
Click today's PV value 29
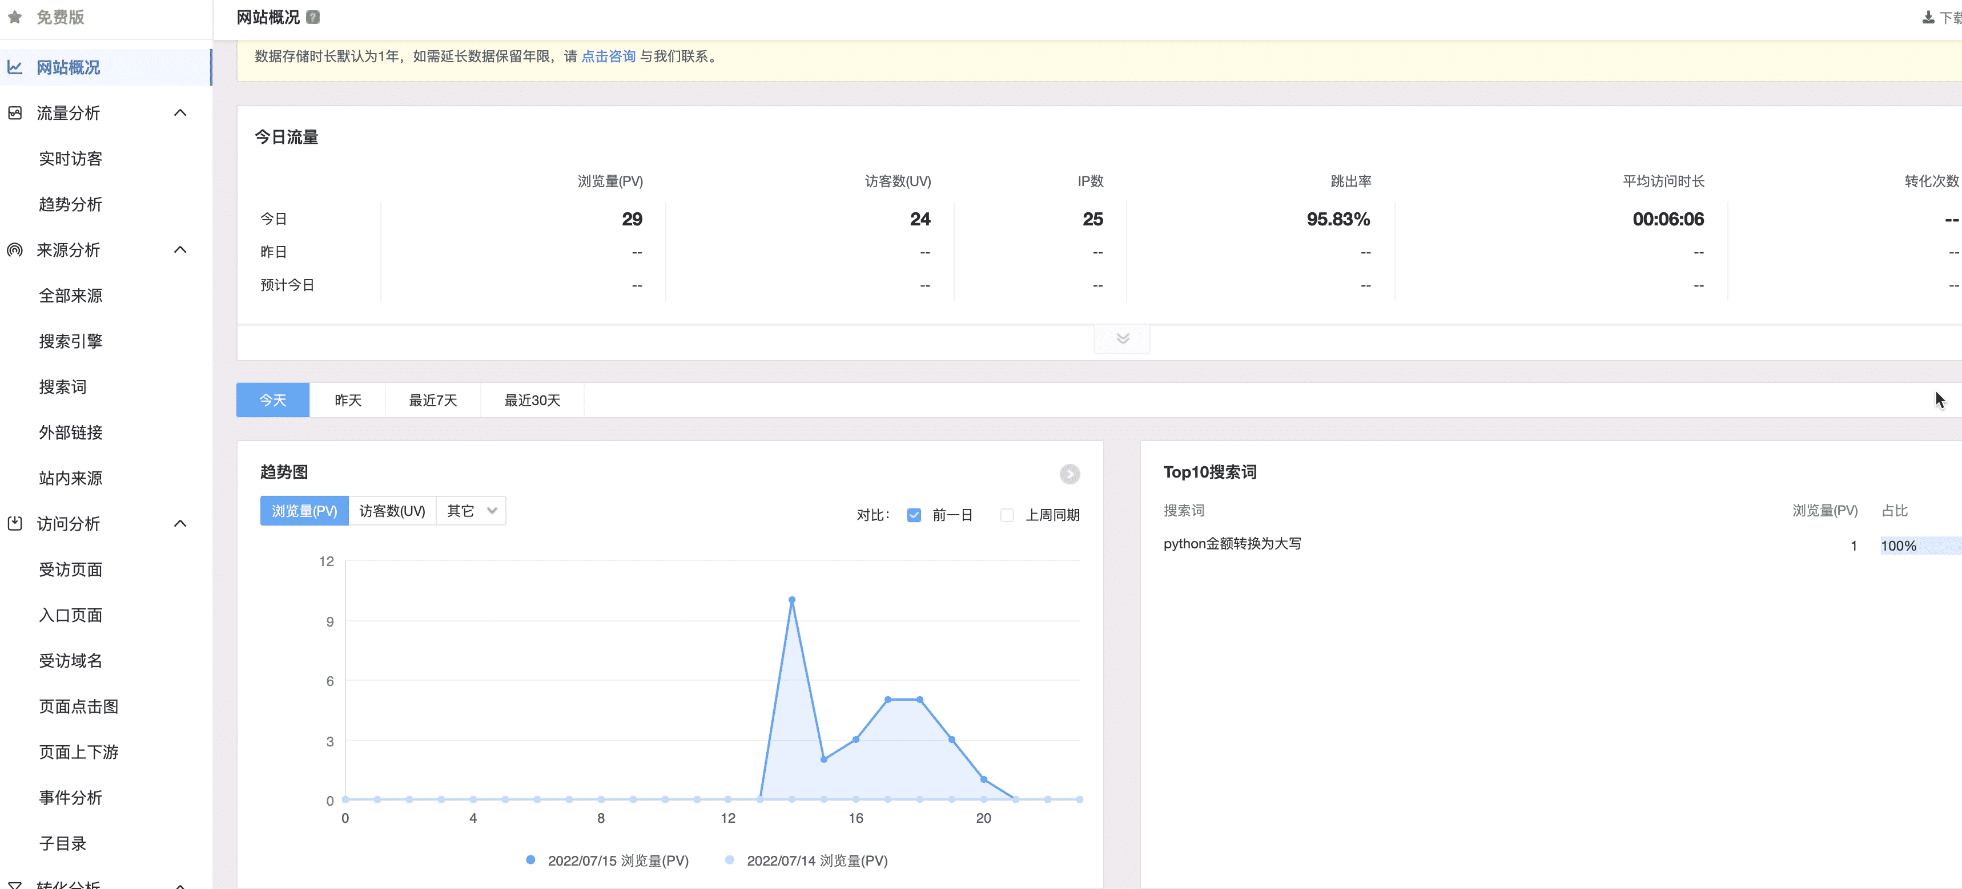coord(632,219)
